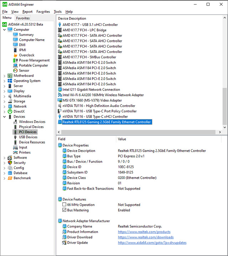The image size is (228, 256).
Task: Collapse the Devices tree node
Action: pyautogui.click(x=4, y=117)
